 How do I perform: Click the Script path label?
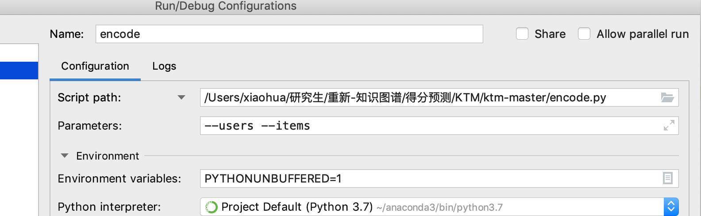[89, 97]
